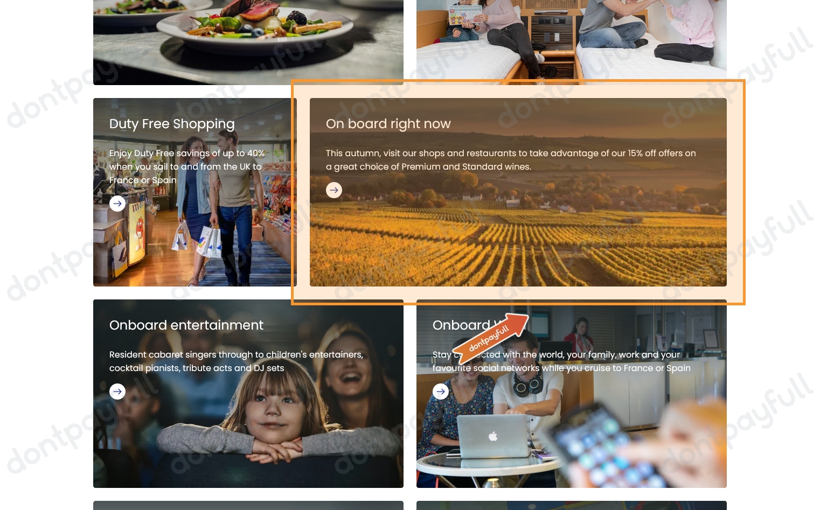This screenshot has width=820, height=510.
Task: Open the Onboard entertainment heading
Action: coord(186,325)
